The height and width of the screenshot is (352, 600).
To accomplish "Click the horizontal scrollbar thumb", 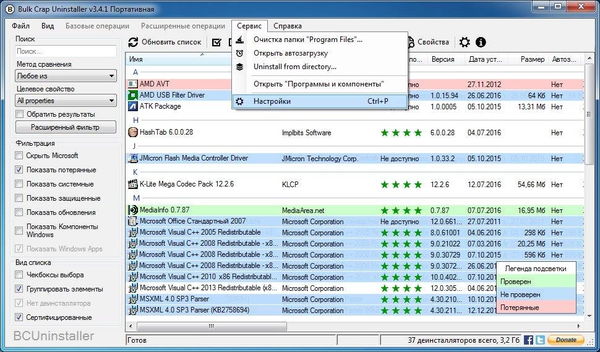I will (x=211, y=327).
